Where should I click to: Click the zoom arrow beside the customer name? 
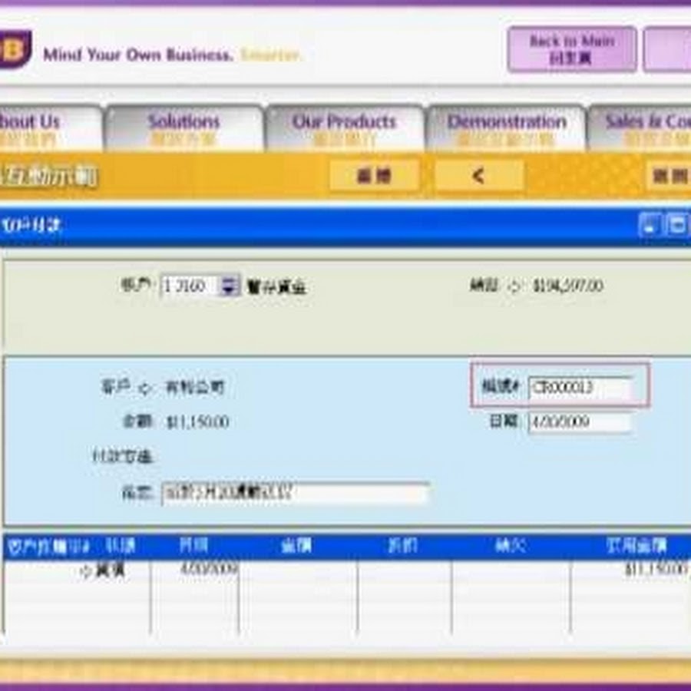pyautogui.click(x=145, y=388)
